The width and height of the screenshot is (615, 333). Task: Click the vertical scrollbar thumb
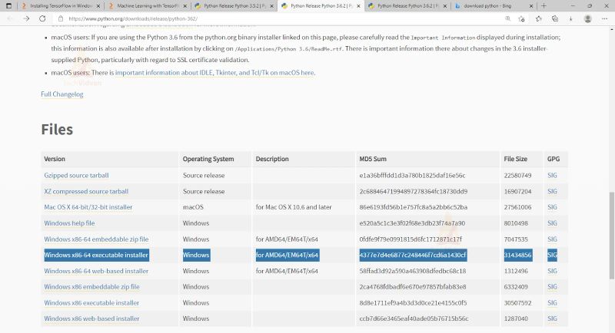tap(611, 236)
